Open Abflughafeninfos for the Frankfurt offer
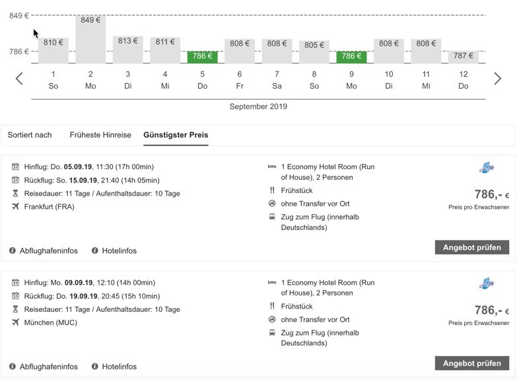Screen dimensions: 519x380 coord(49,250)
